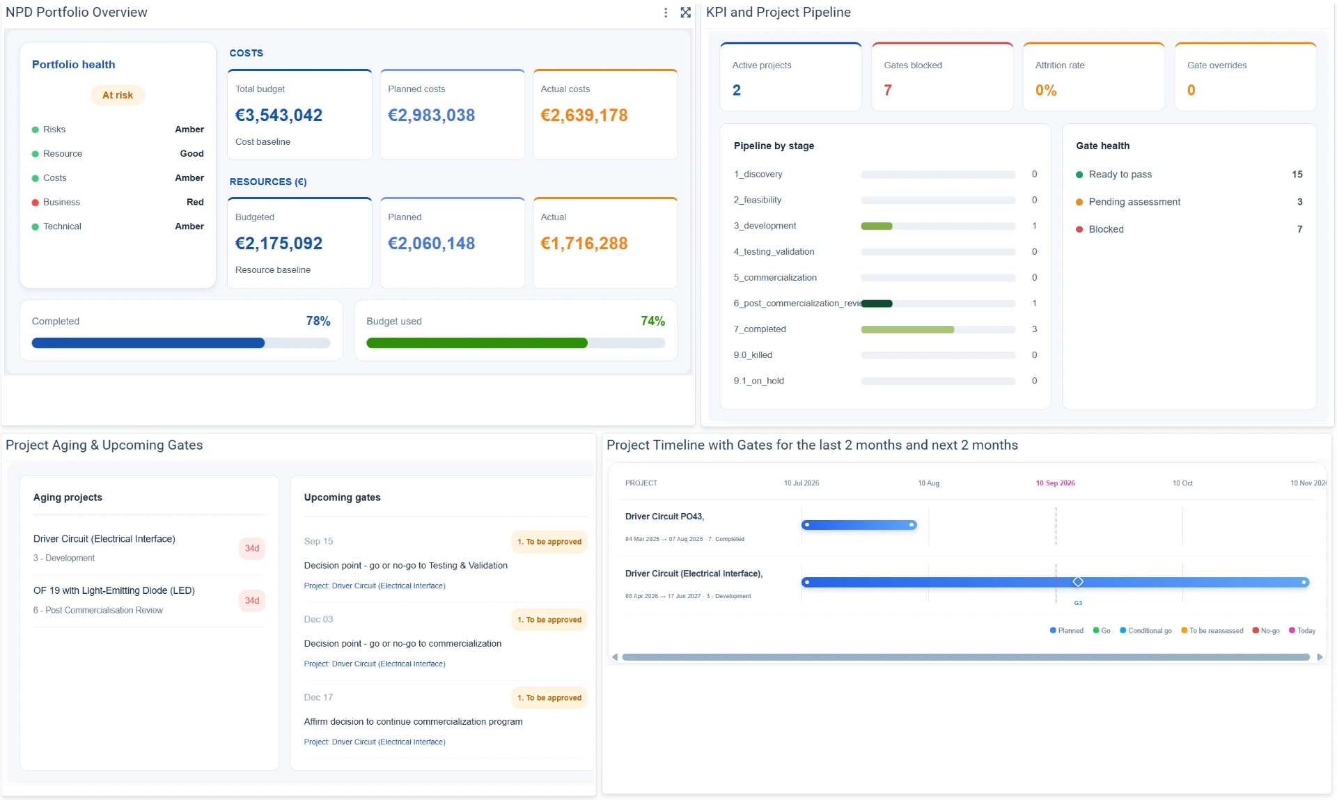Click the 5_commercialization stage label

tap(775, 278)
